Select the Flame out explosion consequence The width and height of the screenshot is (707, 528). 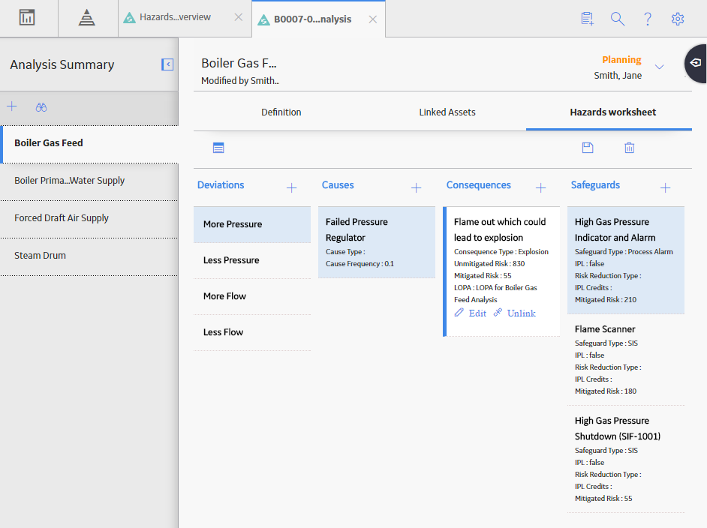(502, 271)
